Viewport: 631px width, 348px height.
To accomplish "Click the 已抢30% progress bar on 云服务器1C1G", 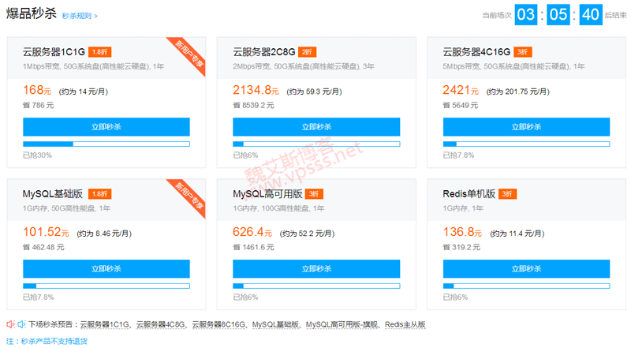I will [x=106, y=144].
